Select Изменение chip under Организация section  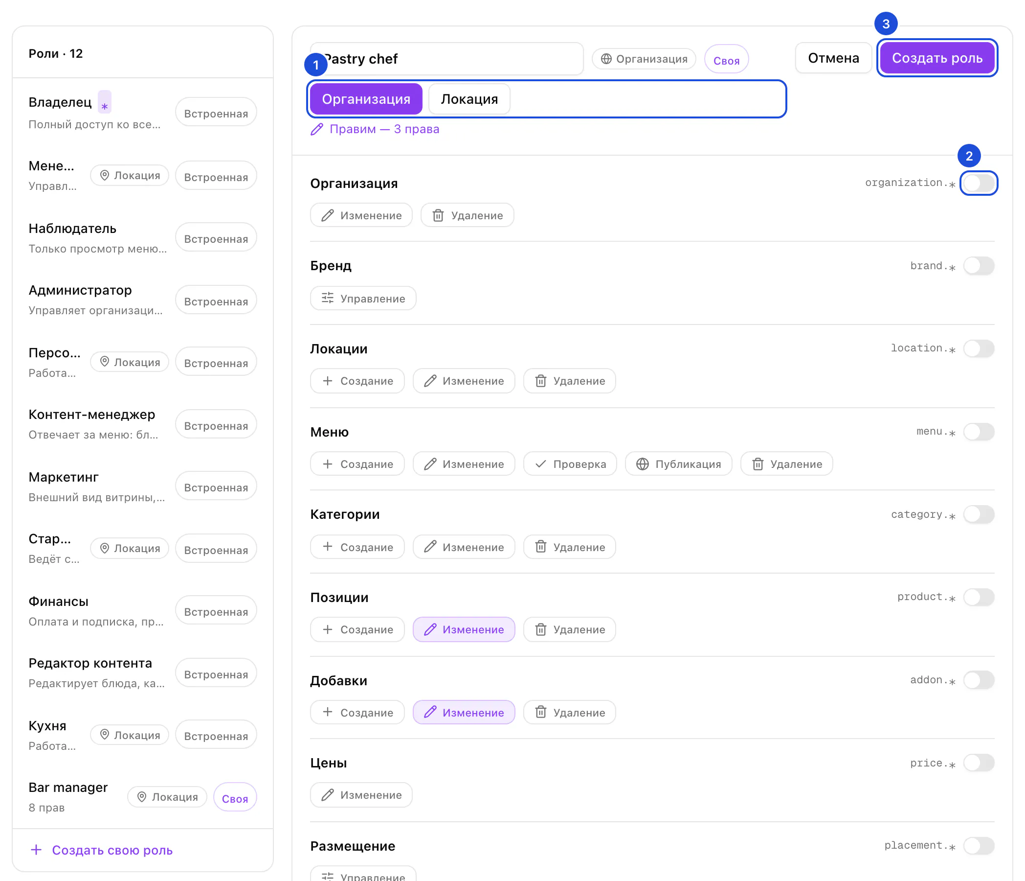(361, 215)
